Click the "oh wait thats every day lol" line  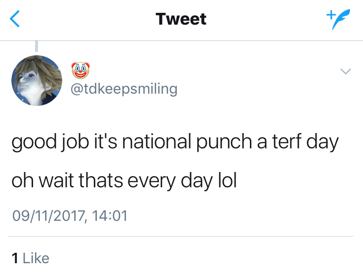pos(124,180)
